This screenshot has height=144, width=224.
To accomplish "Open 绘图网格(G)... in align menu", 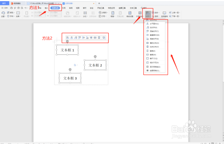I will point(155,71).
